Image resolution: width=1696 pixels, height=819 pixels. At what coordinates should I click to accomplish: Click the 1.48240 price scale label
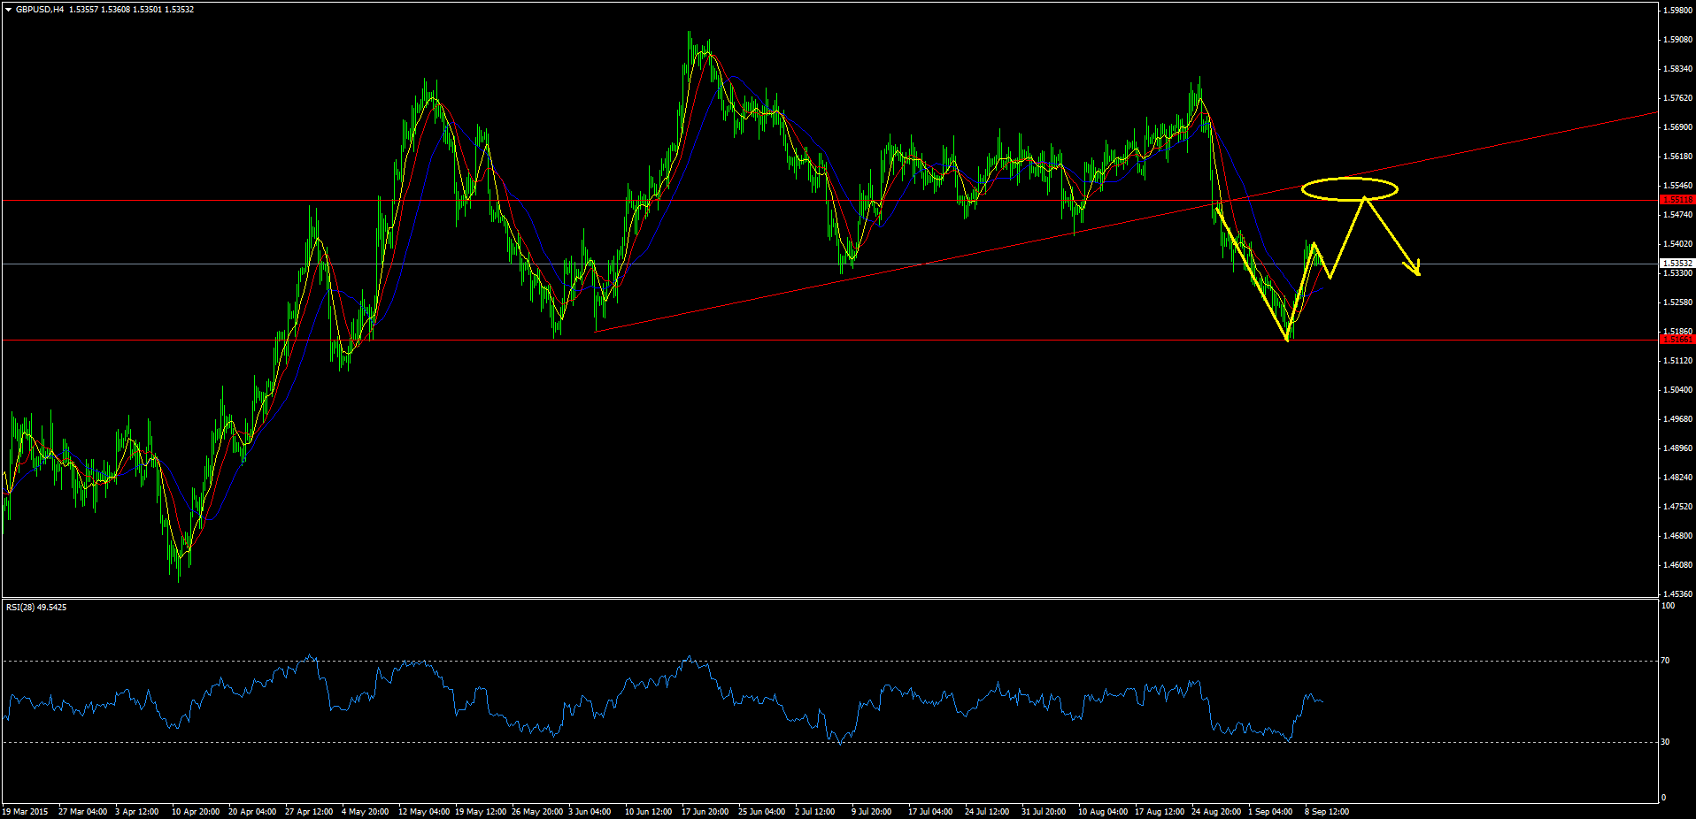pyautogui.click(x=1678, y=478)
